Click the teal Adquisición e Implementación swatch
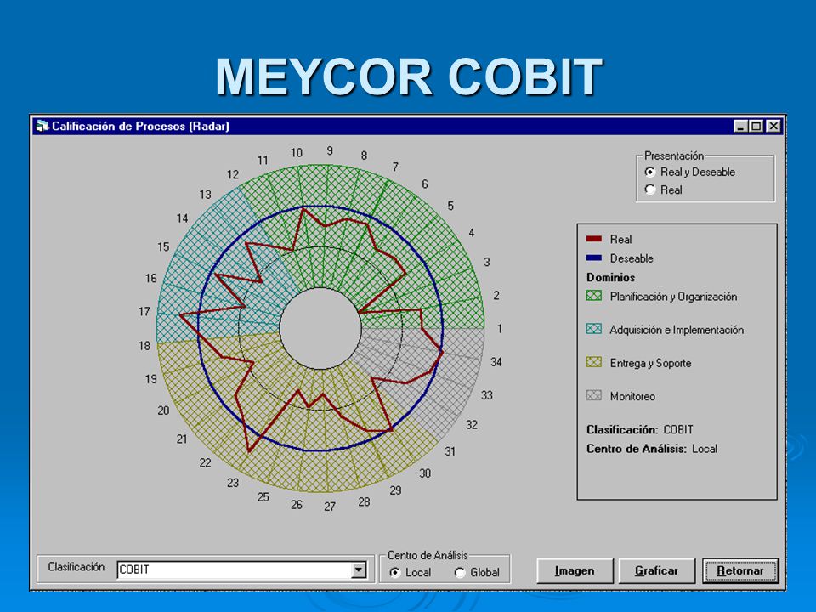 click(594, 329)
